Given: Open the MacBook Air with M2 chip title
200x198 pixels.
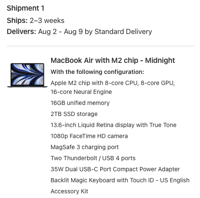Looking at the screenshot, I should click(x=113, y=60).
